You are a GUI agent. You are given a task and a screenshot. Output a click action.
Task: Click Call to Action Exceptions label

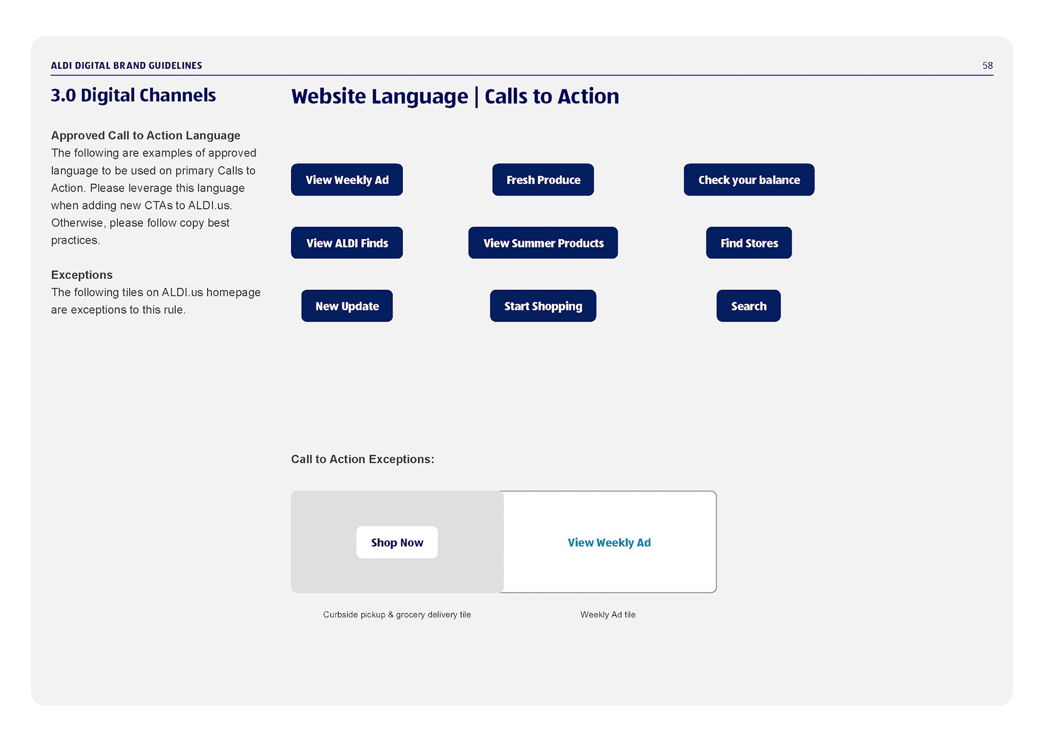click(x=362, y=459)
